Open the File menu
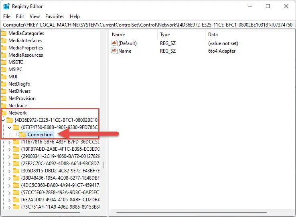 (7, 16)
